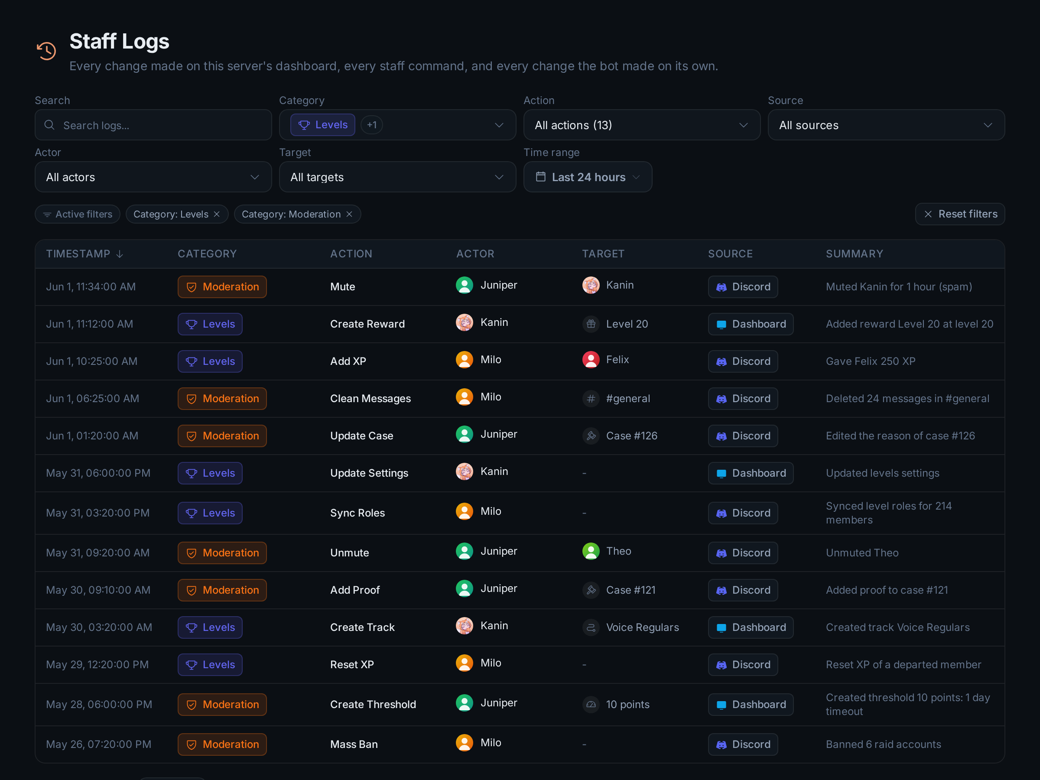Click the Dashboard source in Update Settings row
The width and height of the screenshot is (1040, 780).
751,473
